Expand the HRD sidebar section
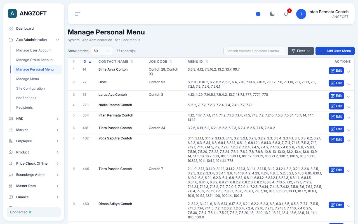This screenshot has width=358, height=224. click(34, 119)
